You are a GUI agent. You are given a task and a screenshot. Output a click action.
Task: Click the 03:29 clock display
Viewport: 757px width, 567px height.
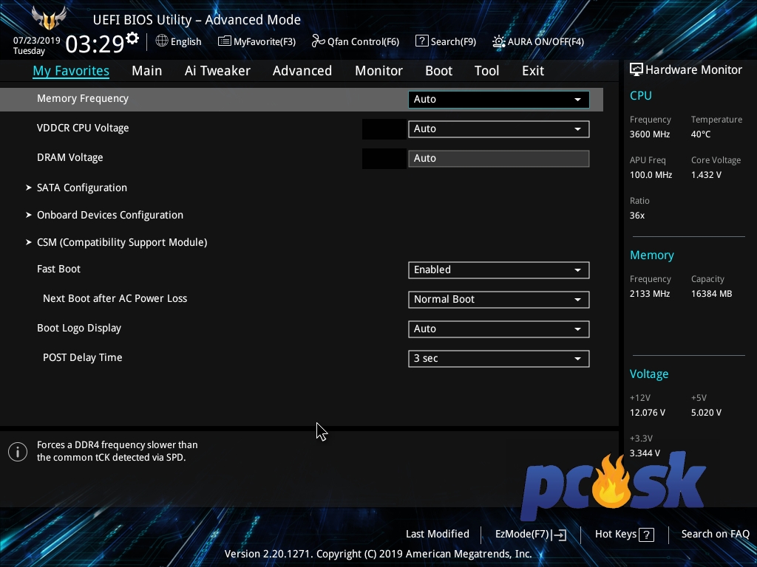95,44
